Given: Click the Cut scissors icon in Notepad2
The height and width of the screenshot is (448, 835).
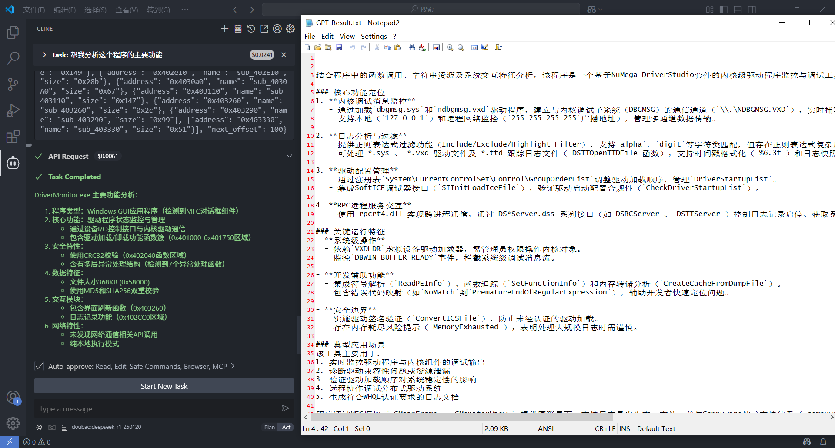Looking at the screenshot, I should click(377, 47).
